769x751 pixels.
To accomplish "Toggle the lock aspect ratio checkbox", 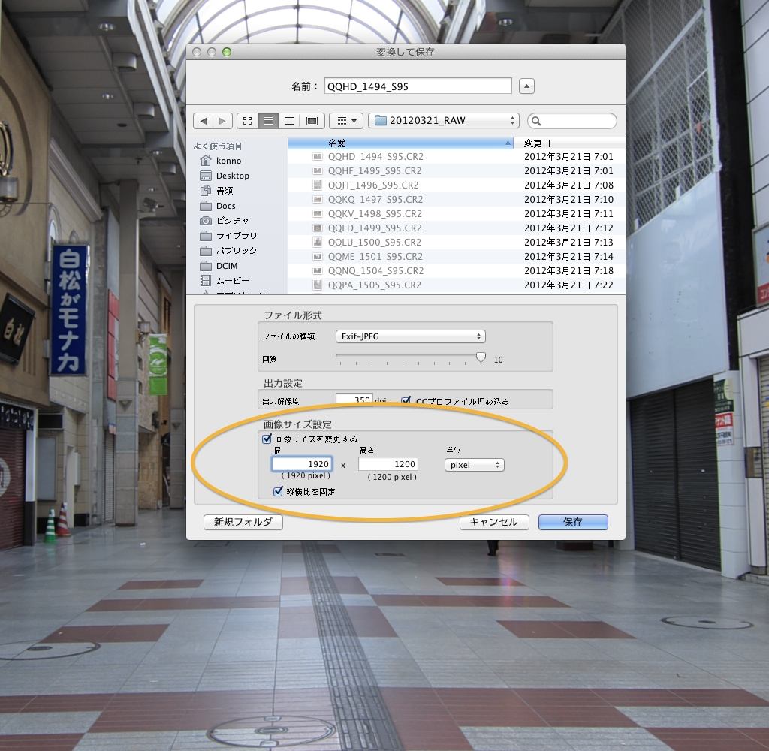I will click(279, 491).
